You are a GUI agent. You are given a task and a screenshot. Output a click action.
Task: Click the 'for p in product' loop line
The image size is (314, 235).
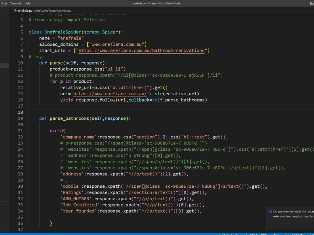click(72, 81)
